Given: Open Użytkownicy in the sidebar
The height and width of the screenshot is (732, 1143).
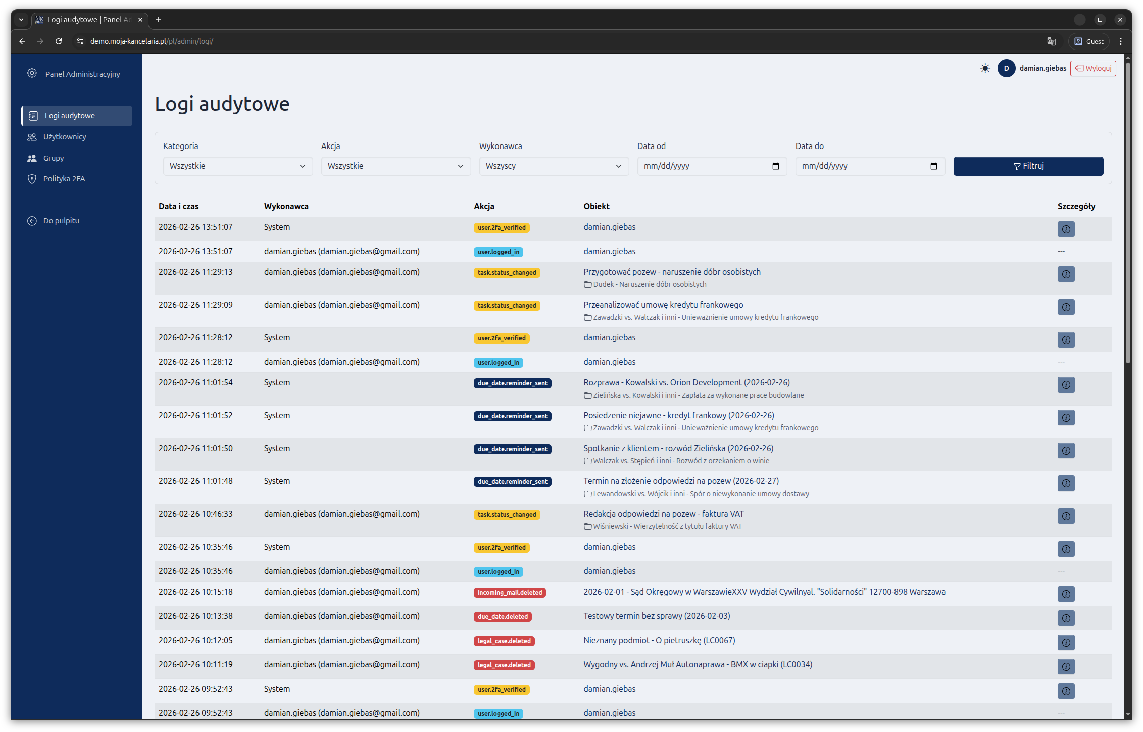Looking at the screenshot, I should pyautogui.click(x=65, y=137).
